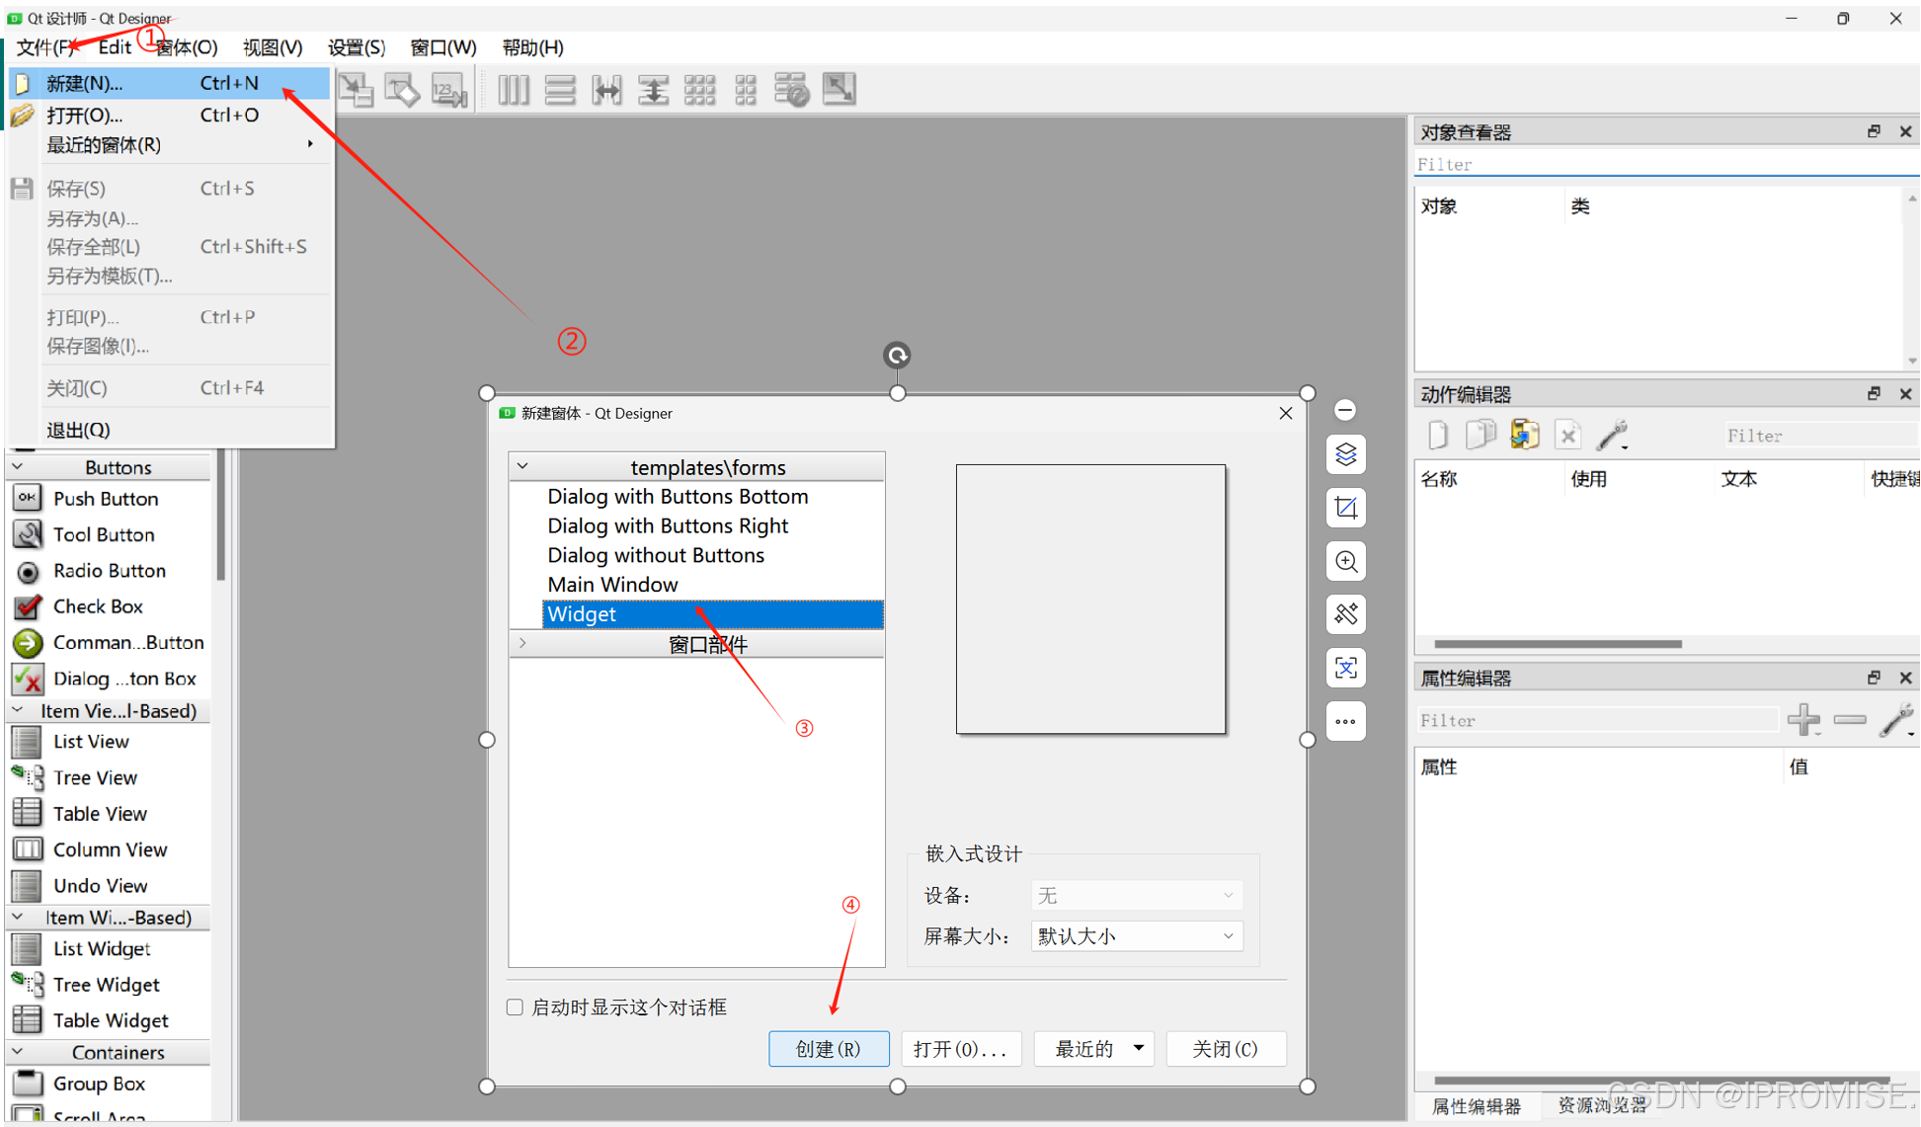
Task: Click the Lay Out in Grid icon
Action: pyautogui.click(x=699, y=90)
